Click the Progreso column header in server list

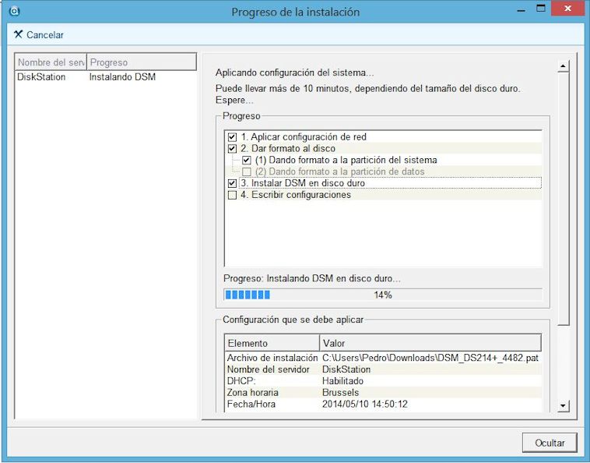pyautogui.click(x=142, y=62)
